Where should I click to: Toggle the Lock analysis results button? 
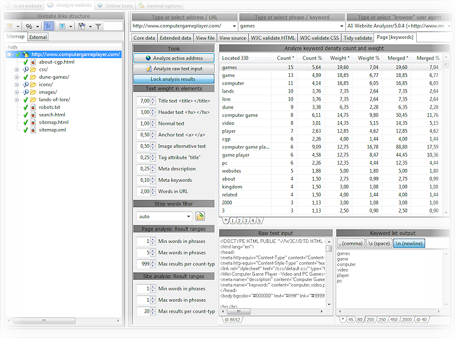click(x=174, y=79)
